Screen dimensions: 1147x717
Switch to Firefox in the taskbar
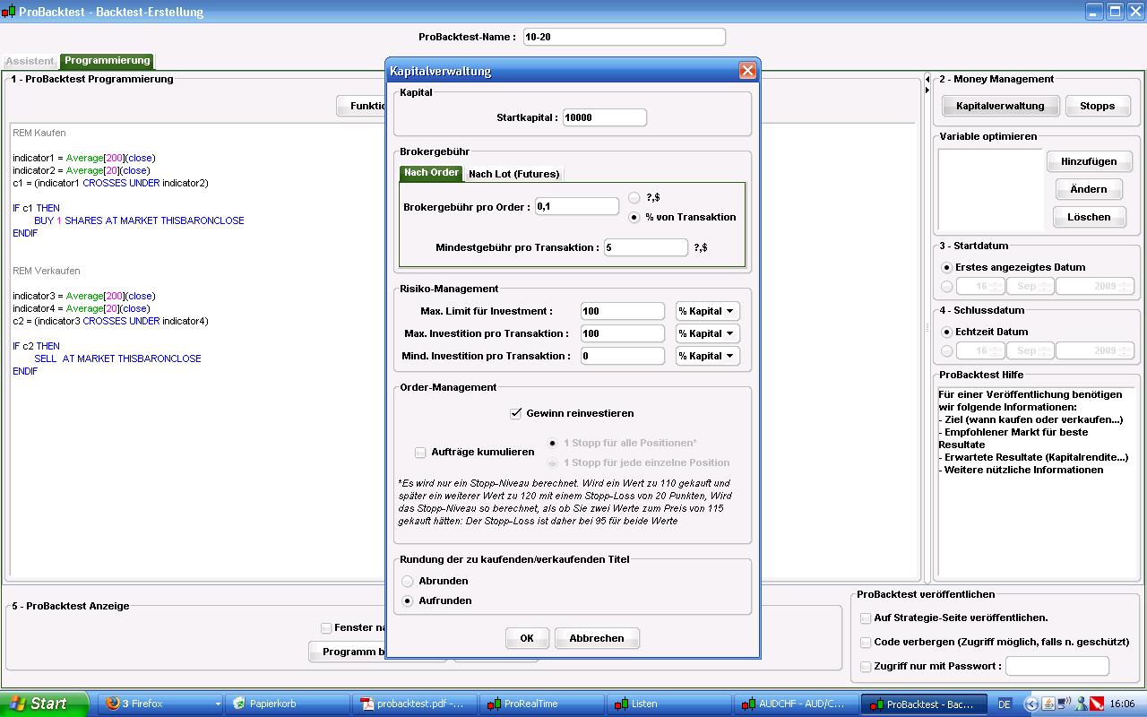click(160, 704)
